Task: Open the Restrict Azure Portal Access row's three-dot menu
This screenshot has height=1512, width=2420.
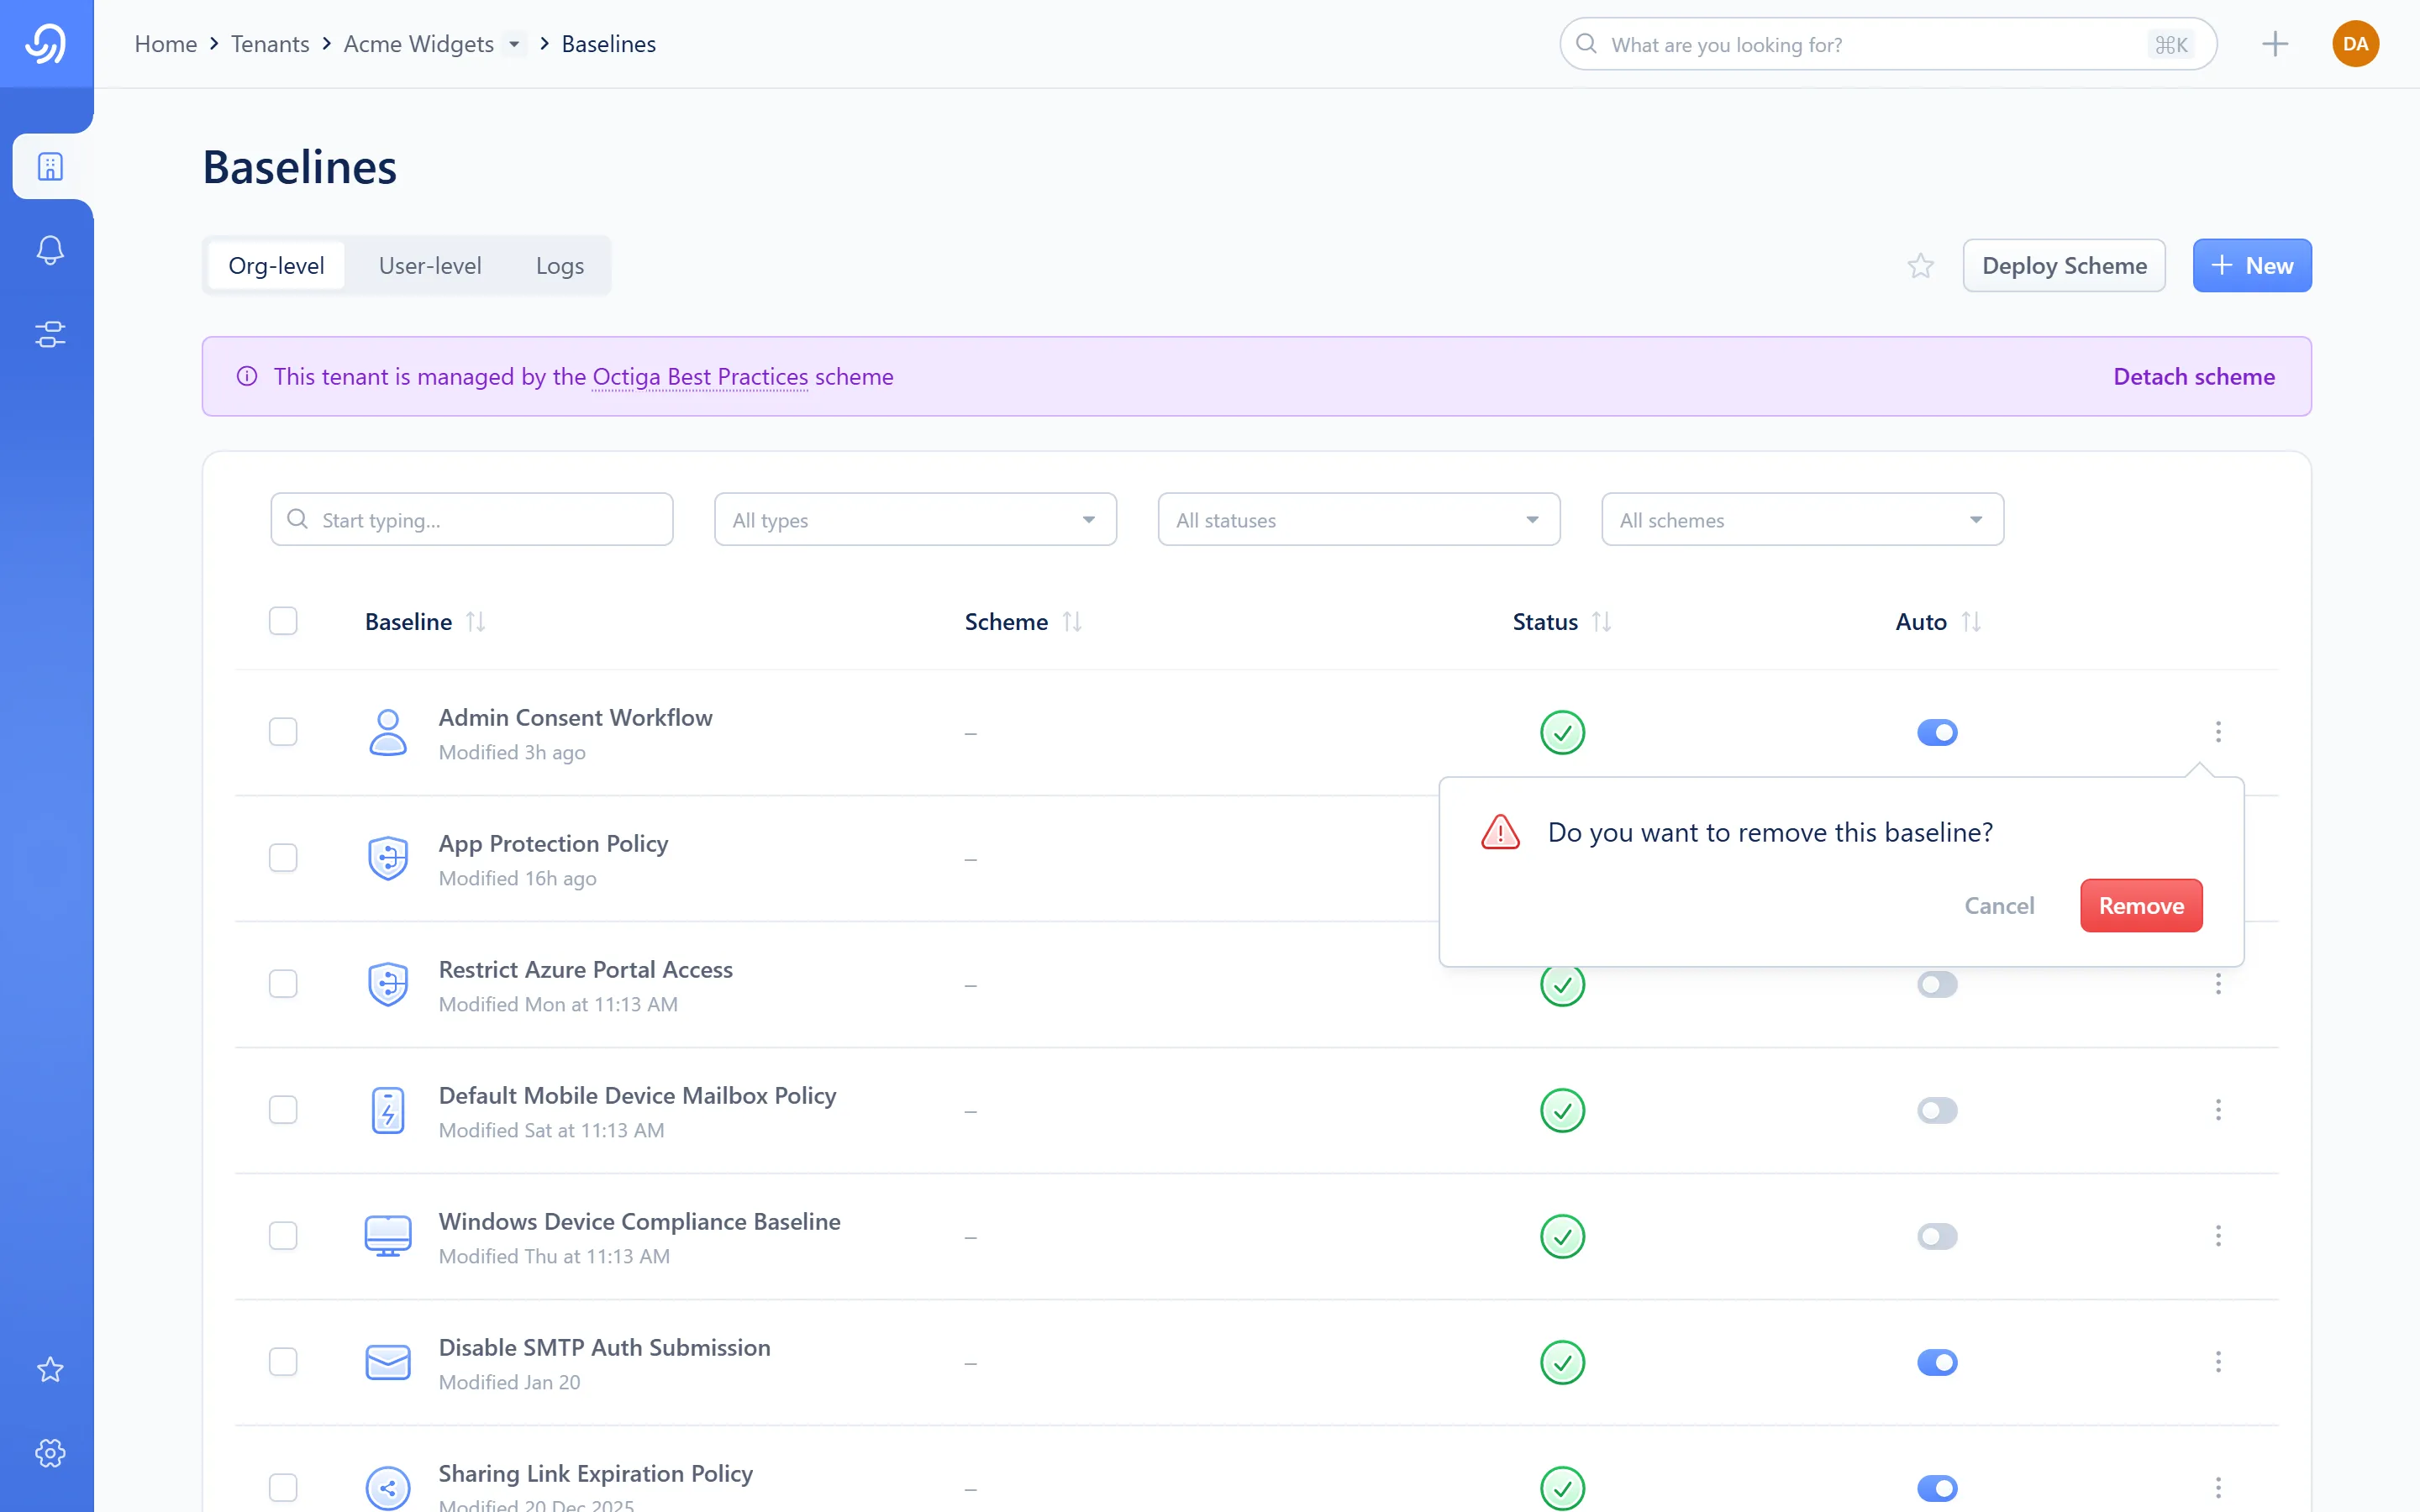Action: (x=2218, y=984)
